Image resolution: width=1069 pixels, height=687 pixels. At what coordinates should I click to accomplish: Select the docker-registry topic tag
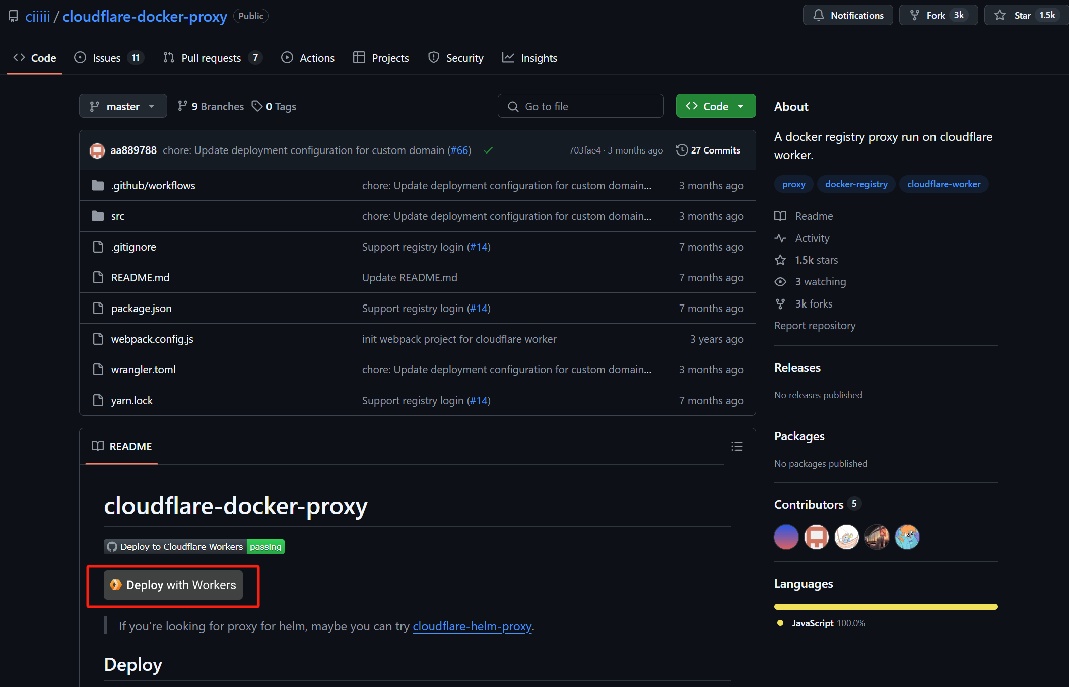(x=856, y=184)
